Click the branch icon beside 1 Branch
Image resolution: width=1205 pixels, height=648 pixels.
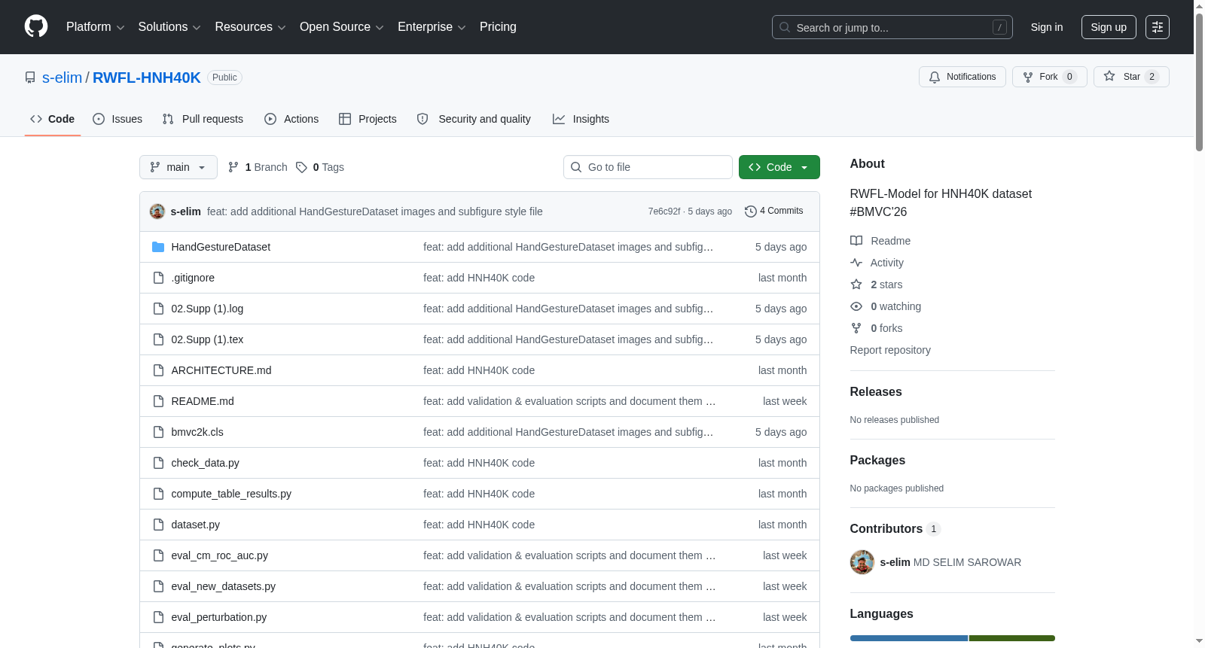pyautogui.click(x=233, y=167)
